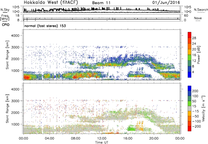Click the 'CPID' label

click(x=6, y=25)
